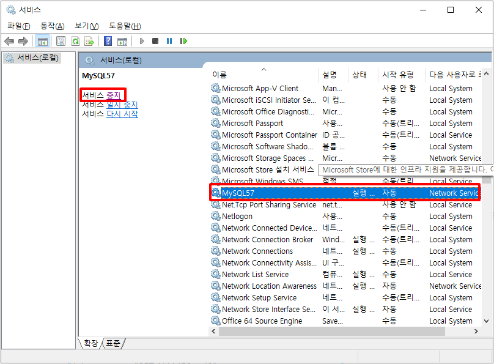Toggle the console tree pane toolbar icon
Viewport: 494px width, 364px height.
(x=42, y=41)
